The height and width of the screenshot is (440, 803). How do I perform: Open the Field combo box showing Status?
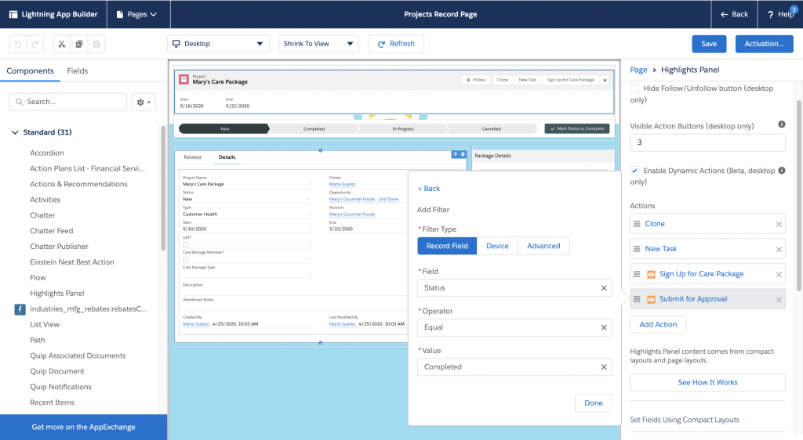pyautogui.click(x=514, y=288)
